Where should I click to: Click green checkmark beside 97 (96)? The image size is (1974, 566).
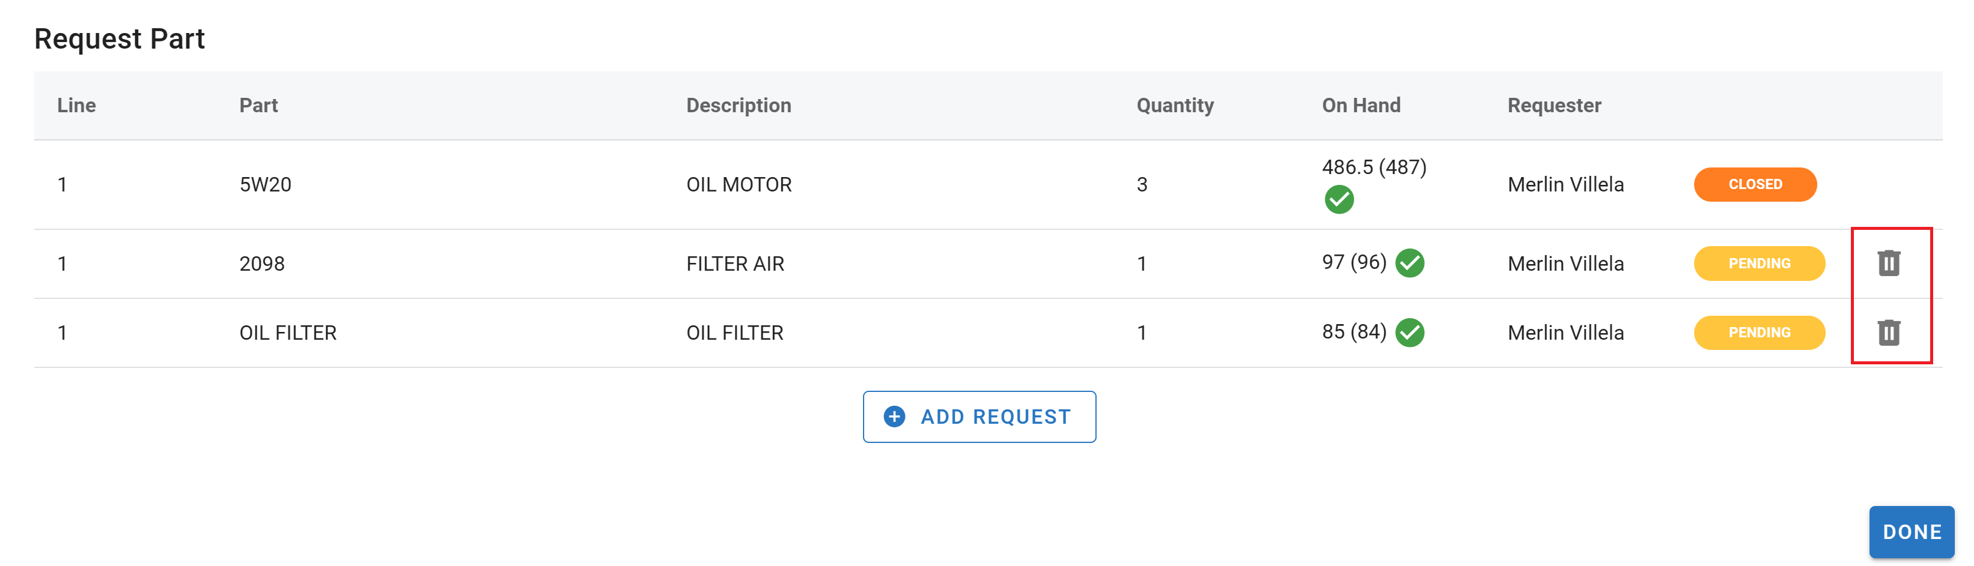[x=1409, y=263]
